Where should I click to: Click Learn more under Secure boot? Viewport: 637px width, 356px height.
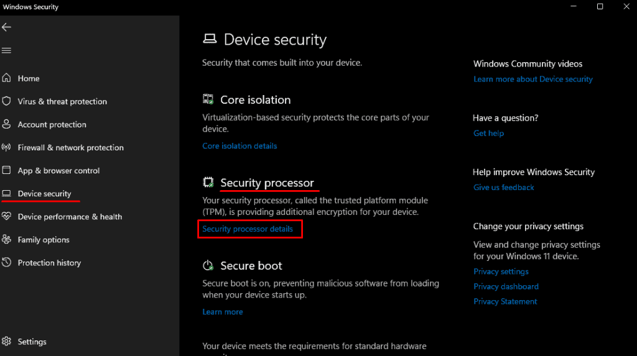pyautogui.click(x=222, y=312)
